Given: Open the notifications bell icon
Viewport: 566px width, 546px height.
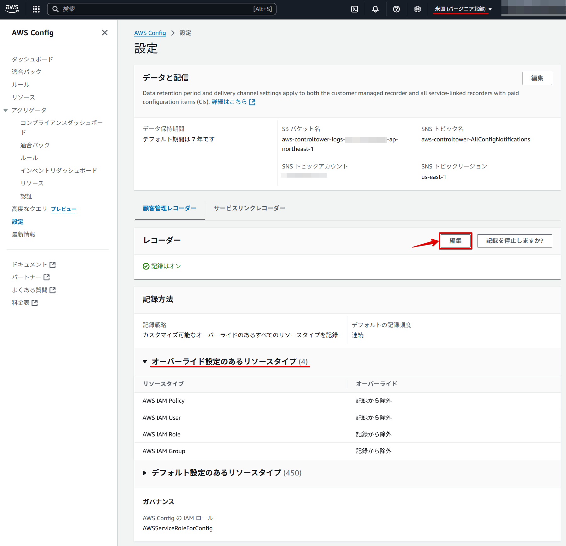Looking at the screenshot, I should [x=375, y=9].
